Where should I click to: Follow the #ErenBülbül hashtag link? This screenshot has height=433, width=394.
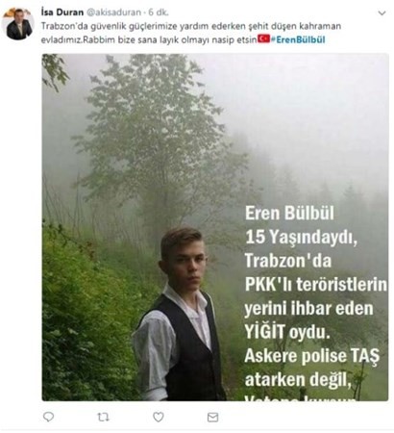tap(298, 39)
